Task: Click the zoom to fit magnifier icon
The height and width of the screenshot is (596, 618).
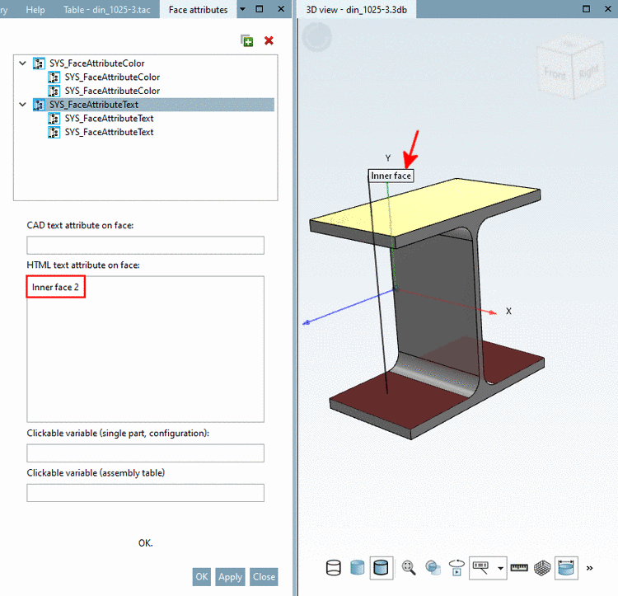Action: coord(409,568)
